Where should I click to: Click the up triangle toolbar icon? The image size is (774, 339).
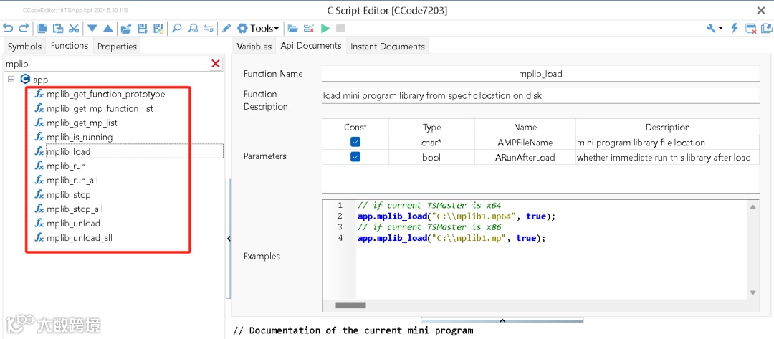point(107,28)
